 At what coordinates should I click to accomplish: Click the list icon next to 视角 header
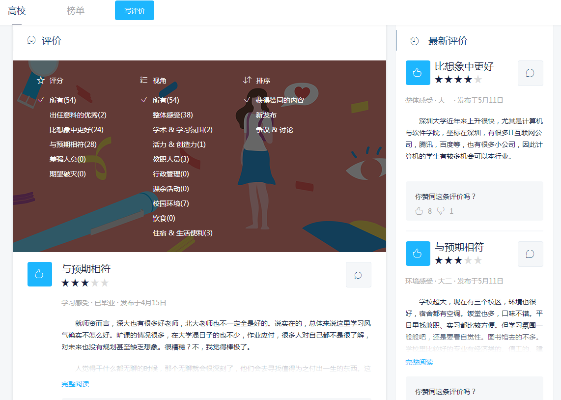point(142,80)
